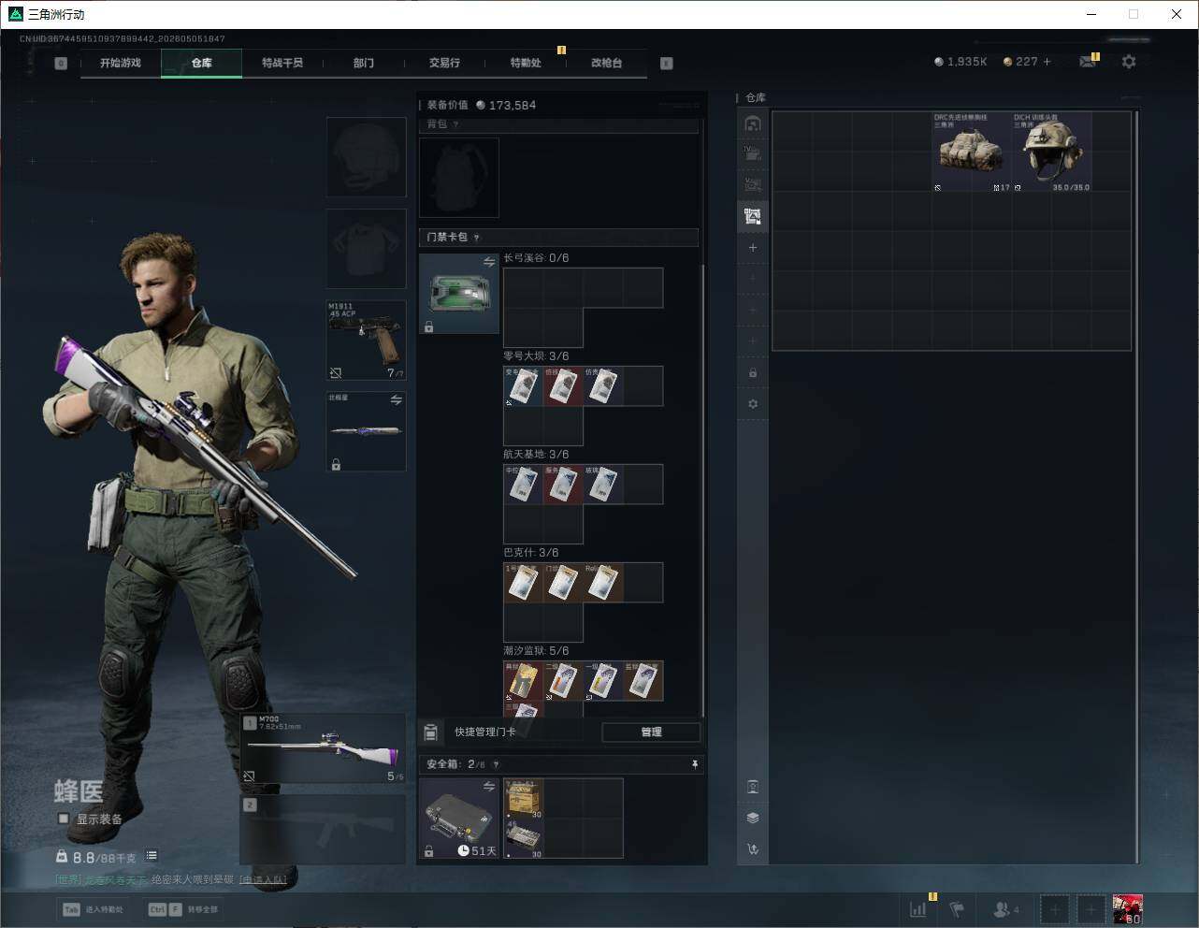Toggle the lock icon on the safe box slot
Screen dimensions: 1199x928
pos(428,851)
